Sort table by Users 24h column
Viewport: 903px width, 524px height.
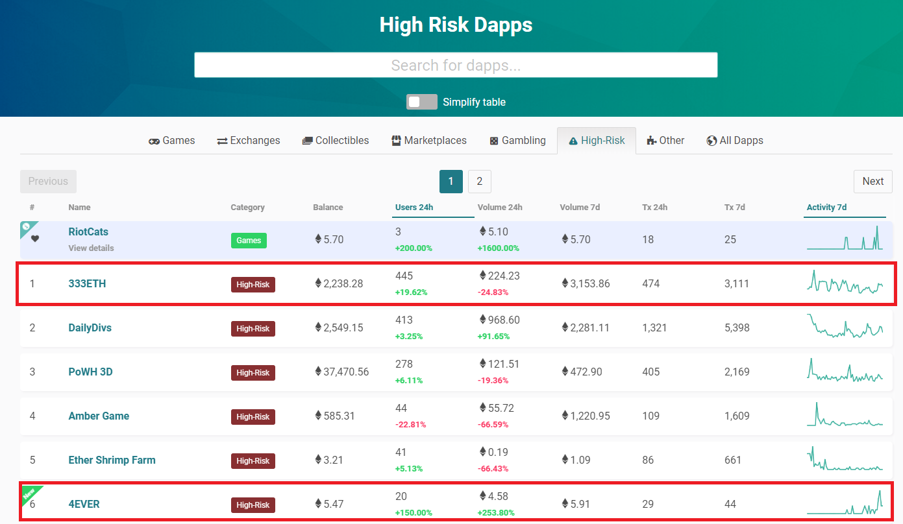tap(414, 208)
